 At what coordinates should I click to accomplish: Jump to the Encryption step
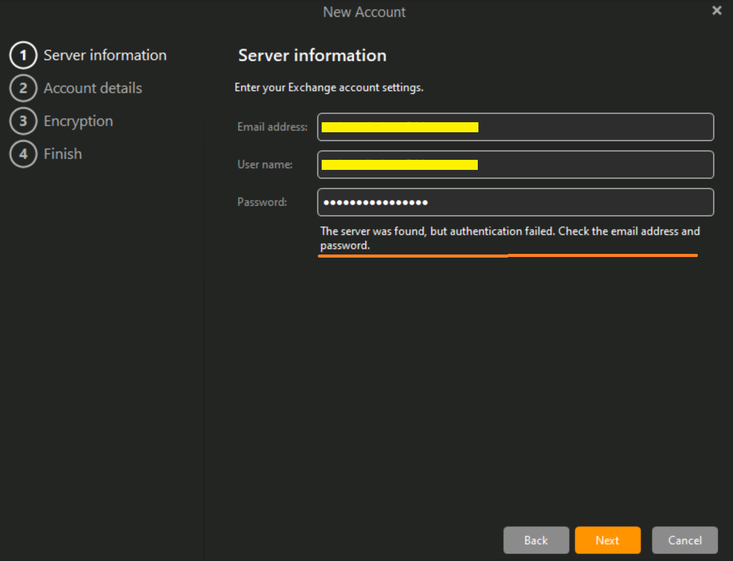click(x=78, y=121)
